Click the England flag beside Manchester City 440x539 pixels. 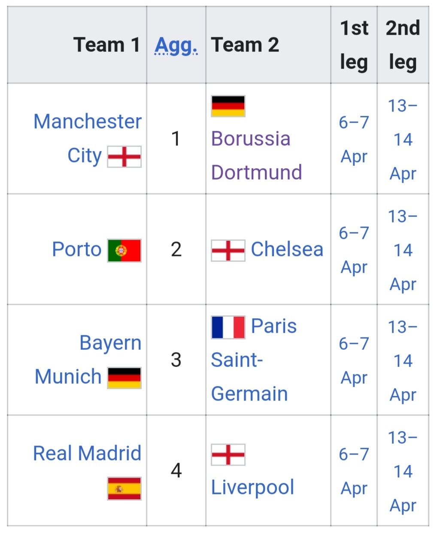tap(124, 157)
